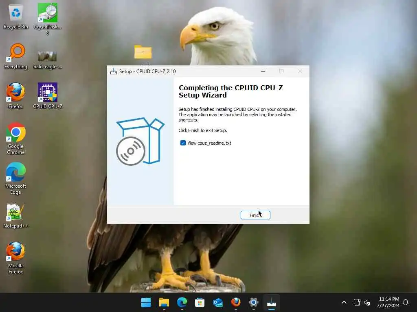
Task: Open File Explorer from the taskbar
Action: (x=164, y=302)
